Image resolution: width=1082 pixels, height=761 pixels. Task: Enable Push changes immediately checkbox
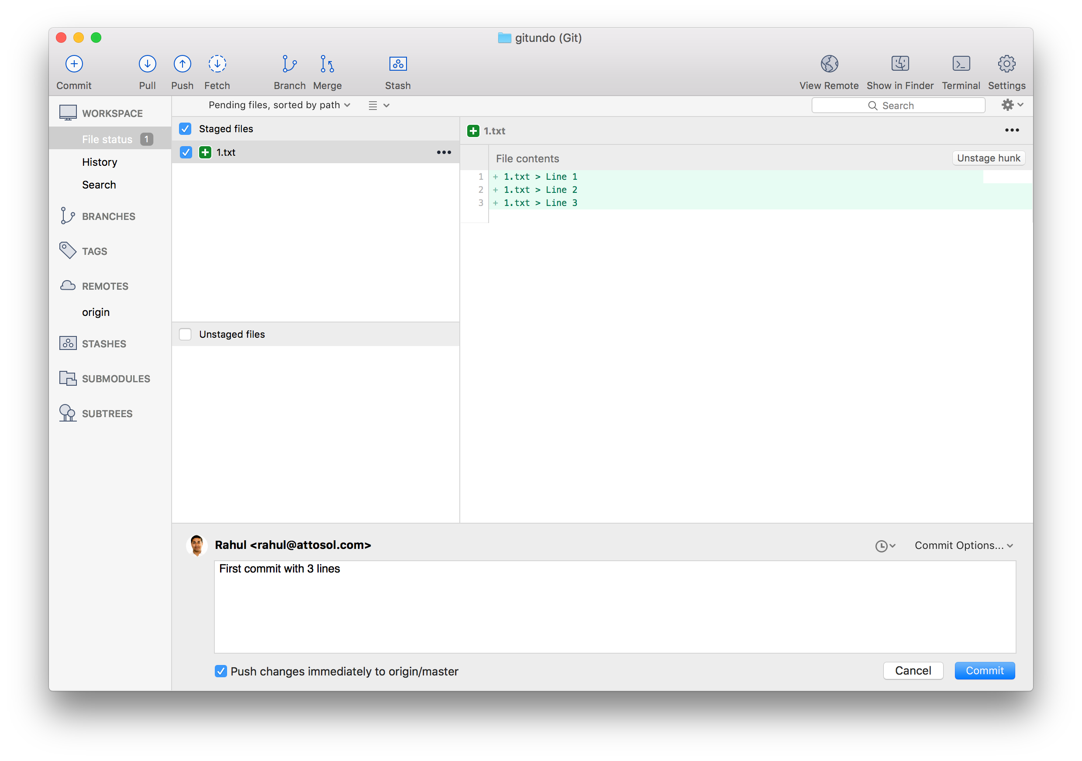pos(221,670)
